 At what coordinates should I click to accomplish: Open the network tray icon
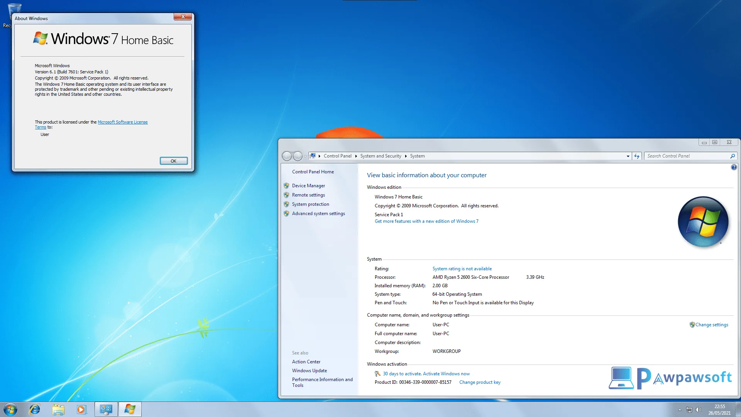click(689, 410)
